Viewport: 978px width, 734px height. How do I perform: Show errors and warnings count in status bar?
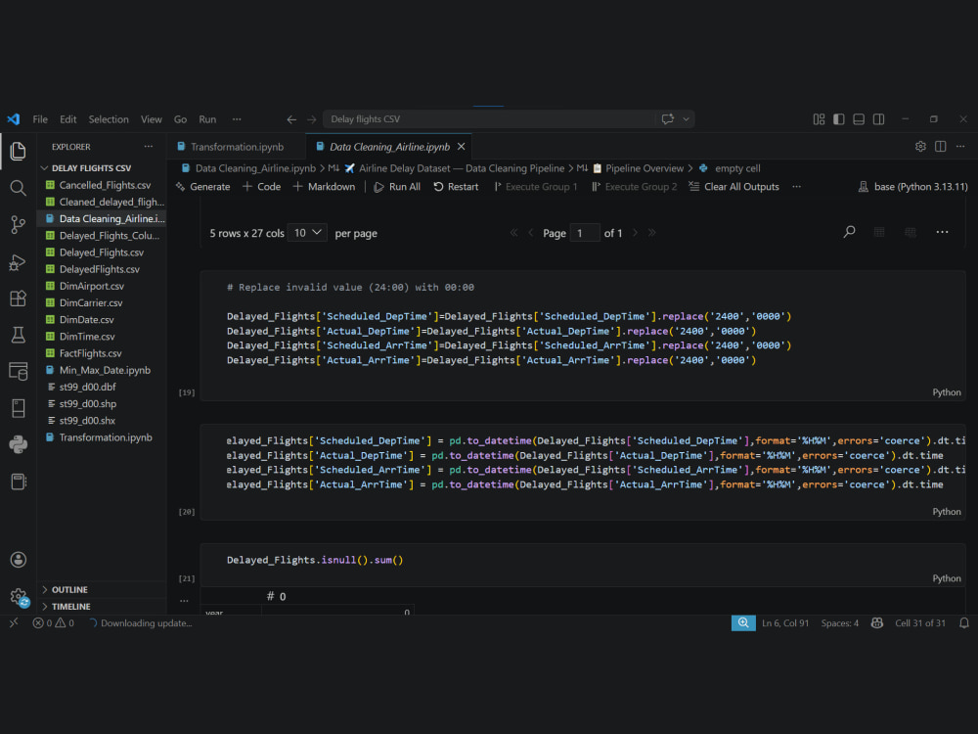[54, 622]
